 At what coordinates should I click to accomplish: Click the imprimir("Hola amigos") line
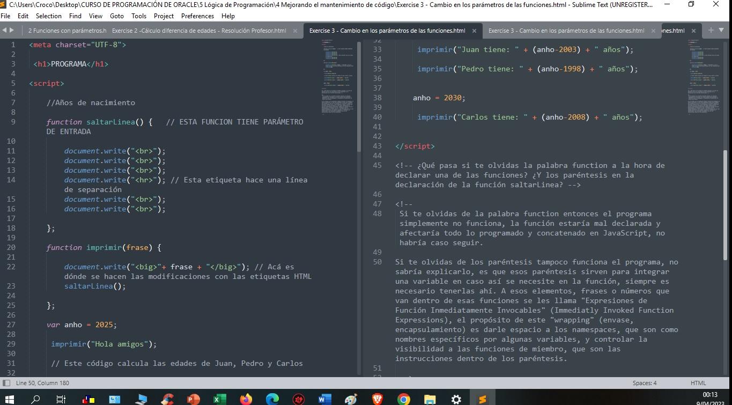click(x=104, y=344)
